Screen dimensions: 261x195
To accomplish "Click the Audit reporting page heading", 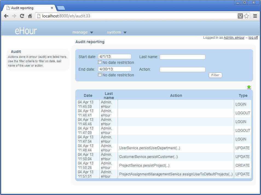I will pyautogui.click(x=90, y=42).
